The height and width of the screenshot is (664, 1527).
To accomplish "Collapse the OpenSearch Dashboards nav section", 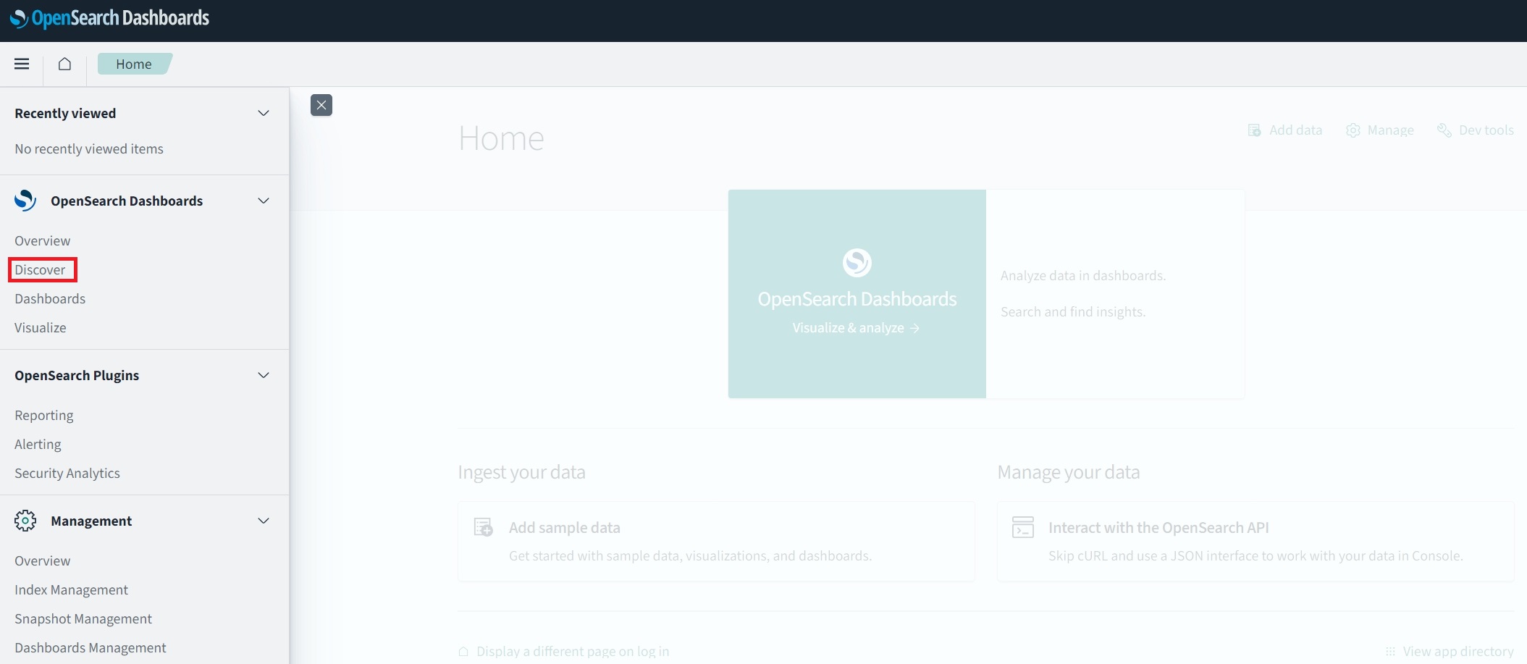I will click(264, 201).
